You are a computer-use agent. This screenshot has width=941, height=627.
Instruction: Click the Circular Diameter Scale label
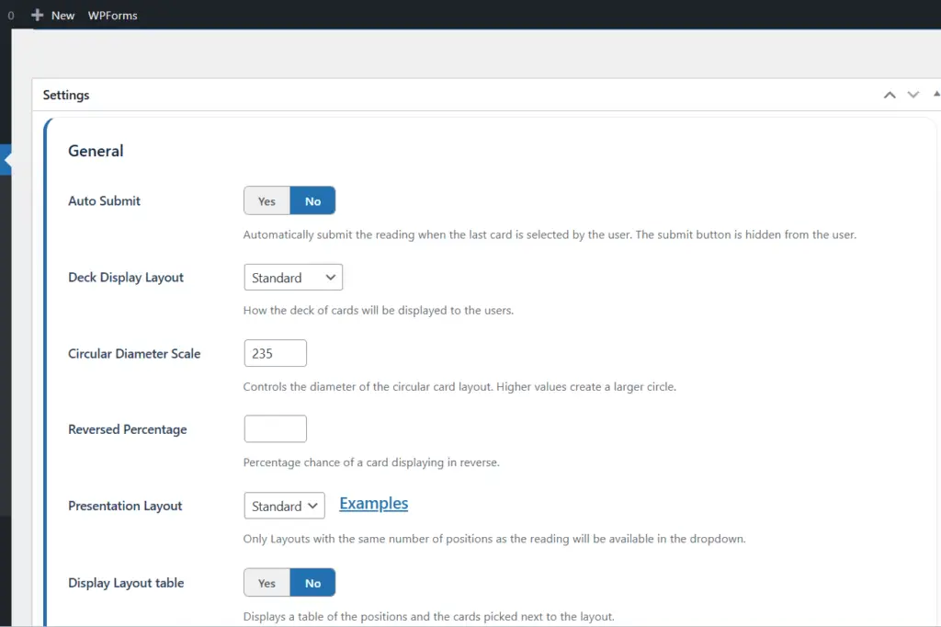tap(134, 354)
